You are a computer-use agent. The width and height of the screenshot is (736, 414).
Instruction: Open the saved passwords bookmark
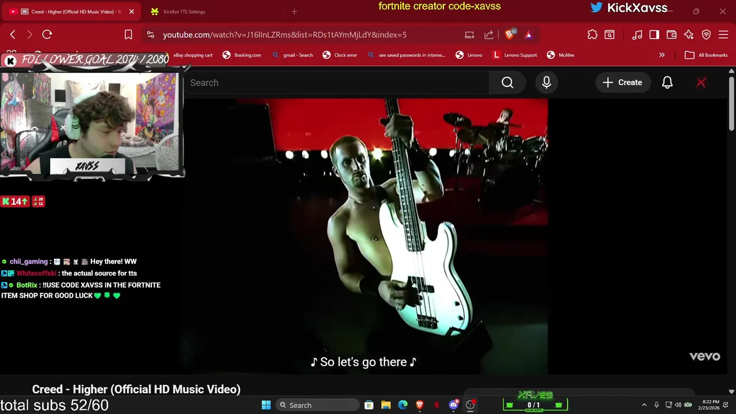(407, 55)
